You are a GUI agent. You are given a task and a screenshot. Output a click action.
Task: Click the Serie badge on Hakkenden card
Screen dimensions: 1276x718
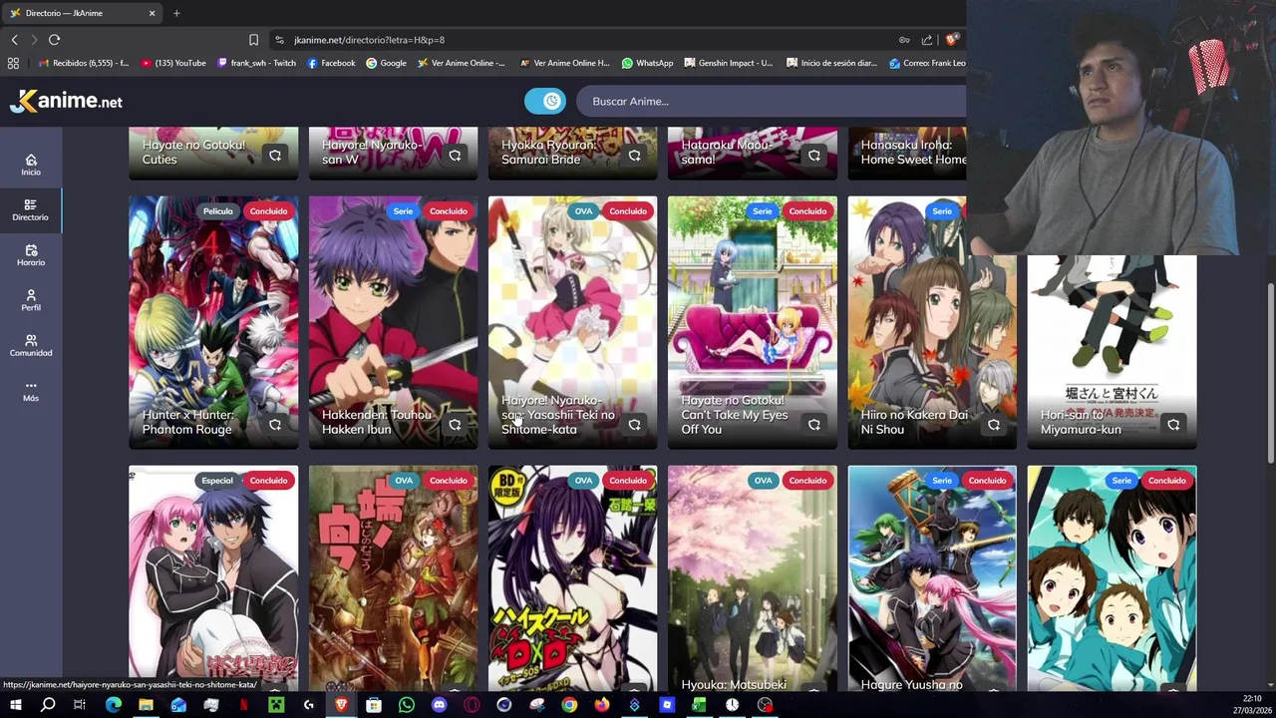403,211
